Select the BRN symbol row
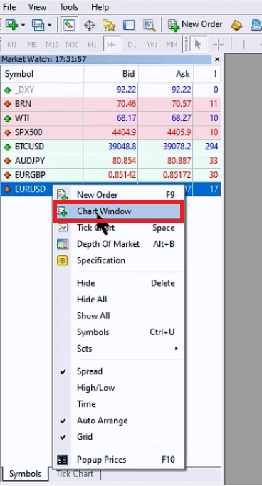This screenshot has height=486, width=262. click(111, 104)
